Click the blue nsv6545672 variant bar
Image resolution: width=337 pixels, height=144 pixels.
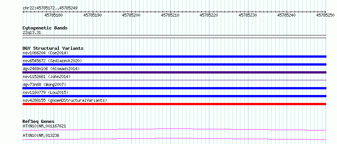coord(174,64)
